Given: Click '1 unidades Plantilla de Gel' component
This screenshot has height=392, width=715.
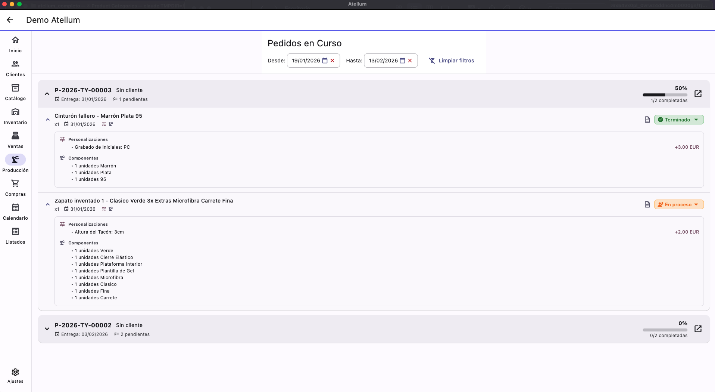Looking at the screenshot, I should [x=104, y=271].
